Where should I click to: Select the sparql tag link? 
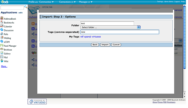tap(88, 36)
